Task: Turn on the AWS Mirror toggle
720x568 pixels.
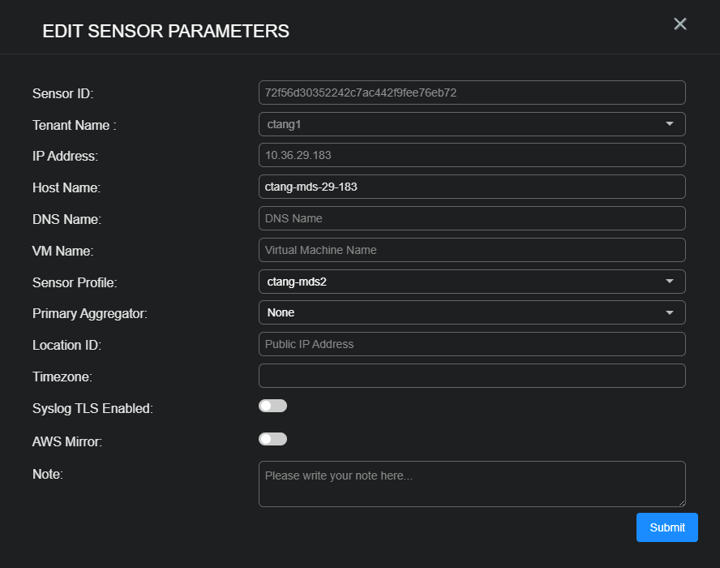Action: click(272, 438)
